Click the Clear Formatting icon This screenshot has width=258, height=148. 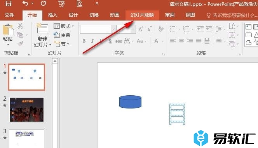(161, 29)
